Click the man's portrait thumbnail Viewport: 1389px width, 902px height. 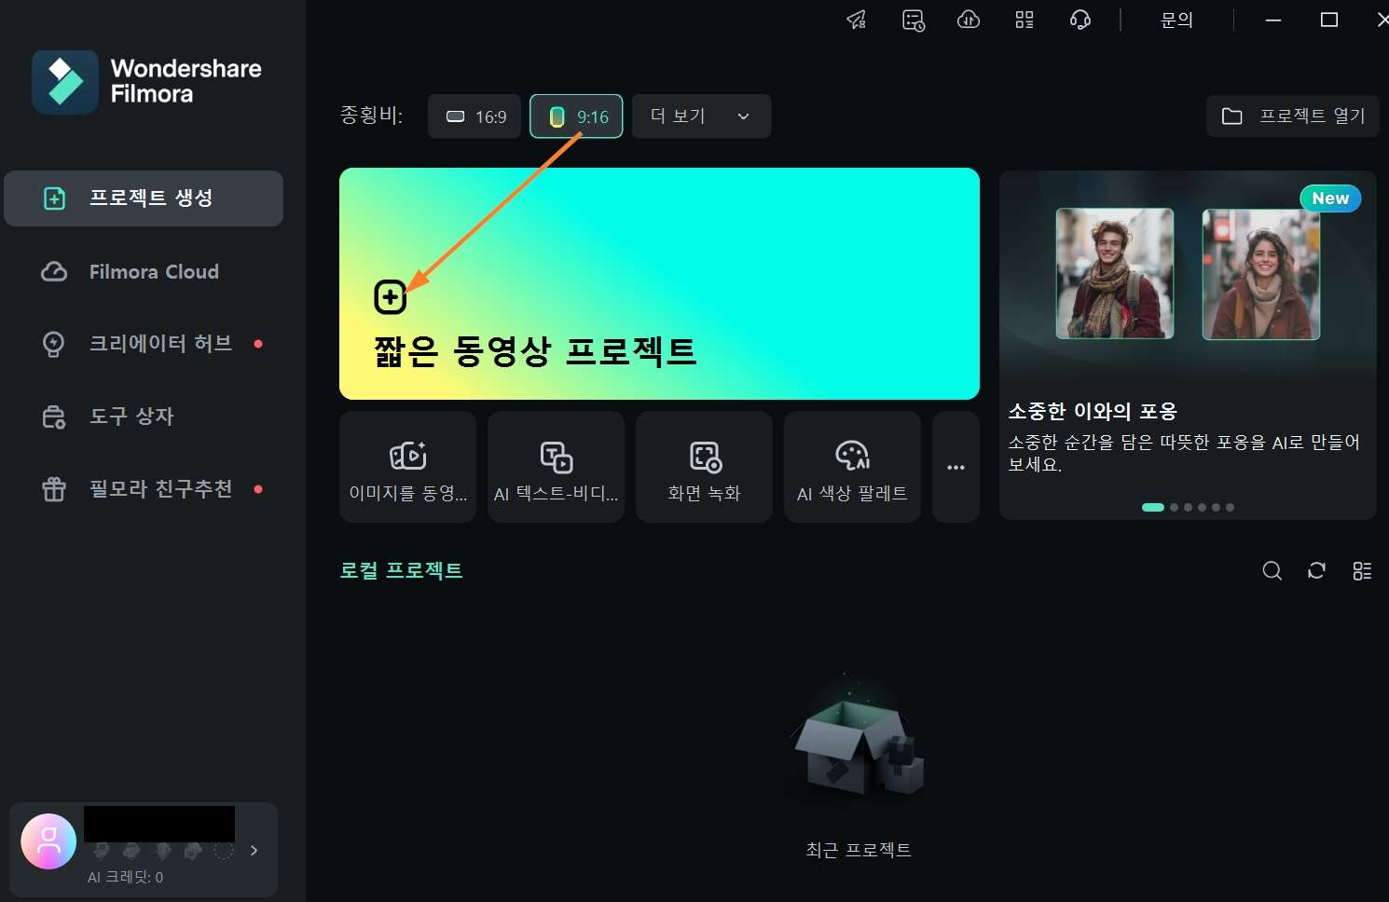pos(1115,274)
